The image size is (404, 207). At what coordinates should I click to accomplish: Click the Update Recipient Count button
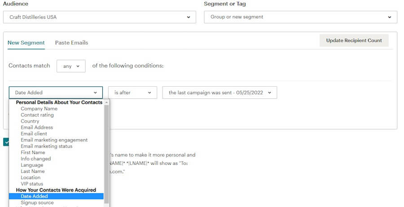pos(354,40)
